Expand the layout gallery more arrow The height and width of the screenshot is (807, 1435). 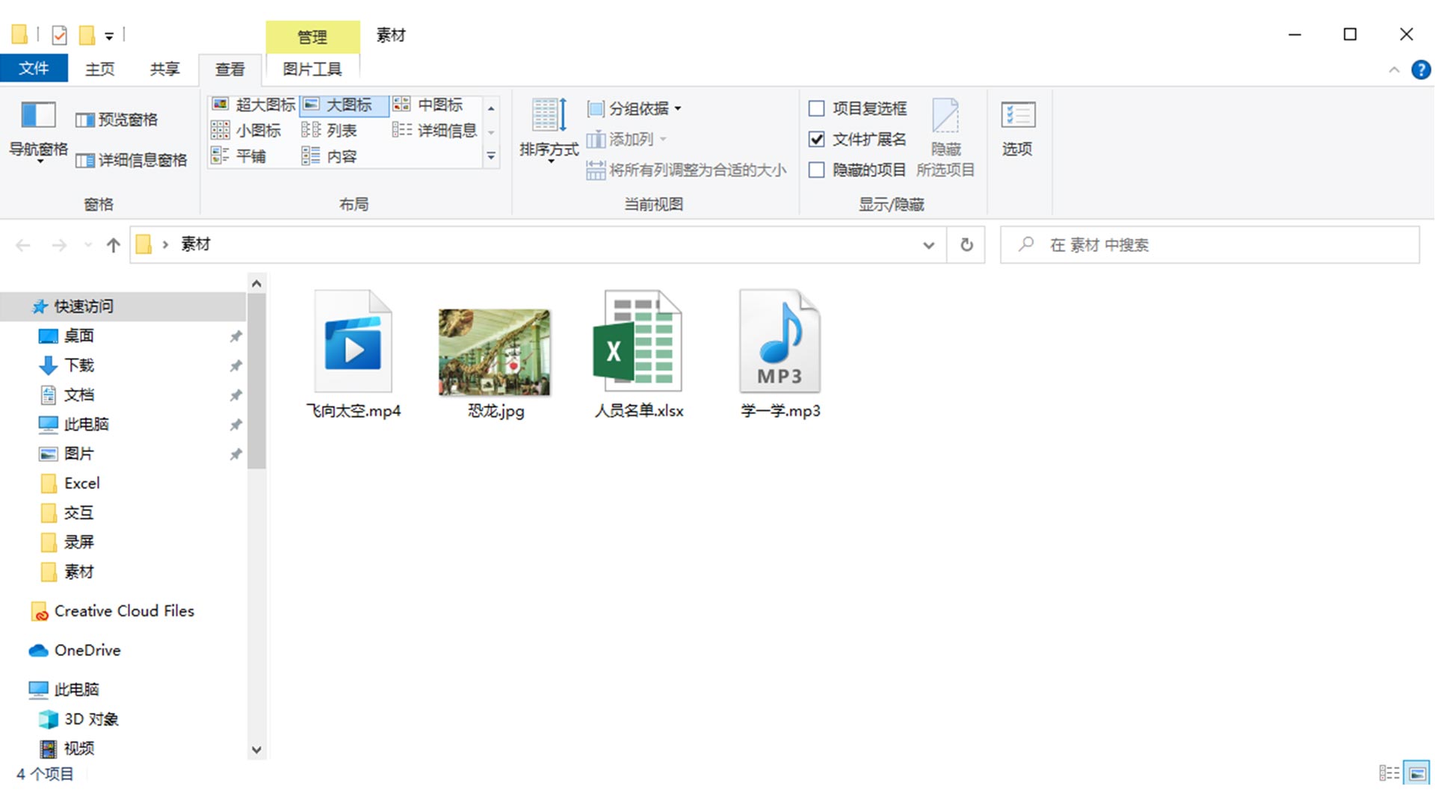click(491, 157)
